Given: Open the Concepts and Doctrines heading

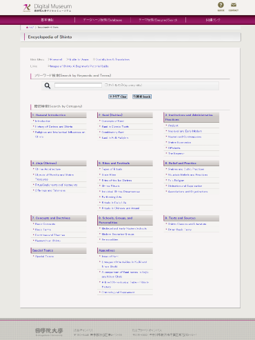Looking at the screenshot, I should 51,218.
